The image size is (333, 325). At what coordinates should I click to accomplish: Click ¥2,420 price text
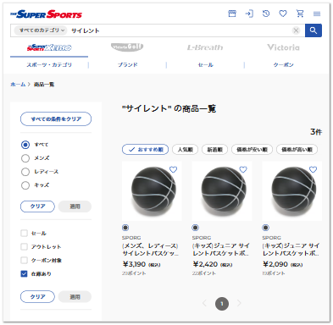(x=205, y=264)
